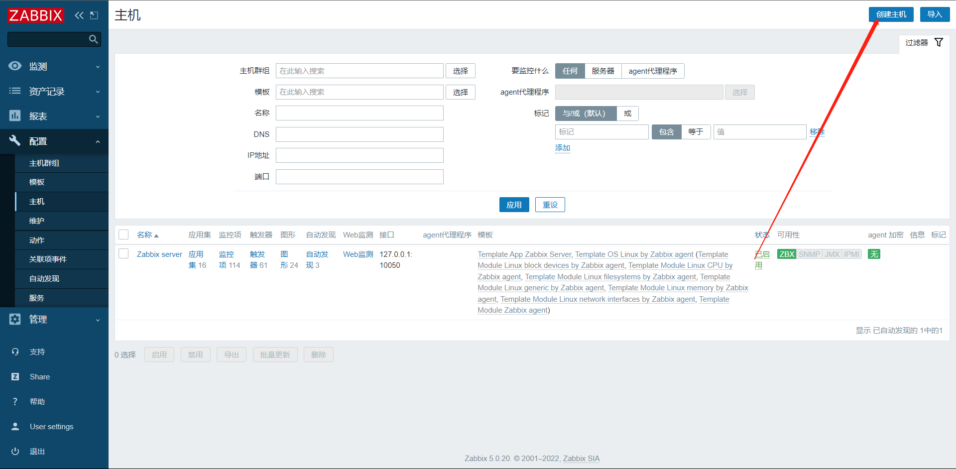This screenshot has width=956, height=469.
Task: Collapse the sidebar with double-chevron icon
Action: pos(79,15)
